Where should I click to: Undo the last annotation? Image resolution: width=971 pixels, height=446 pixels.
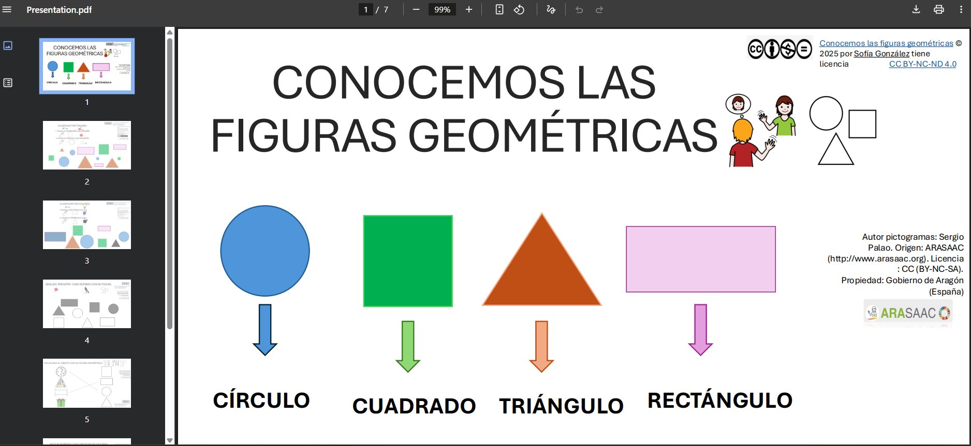579,9
